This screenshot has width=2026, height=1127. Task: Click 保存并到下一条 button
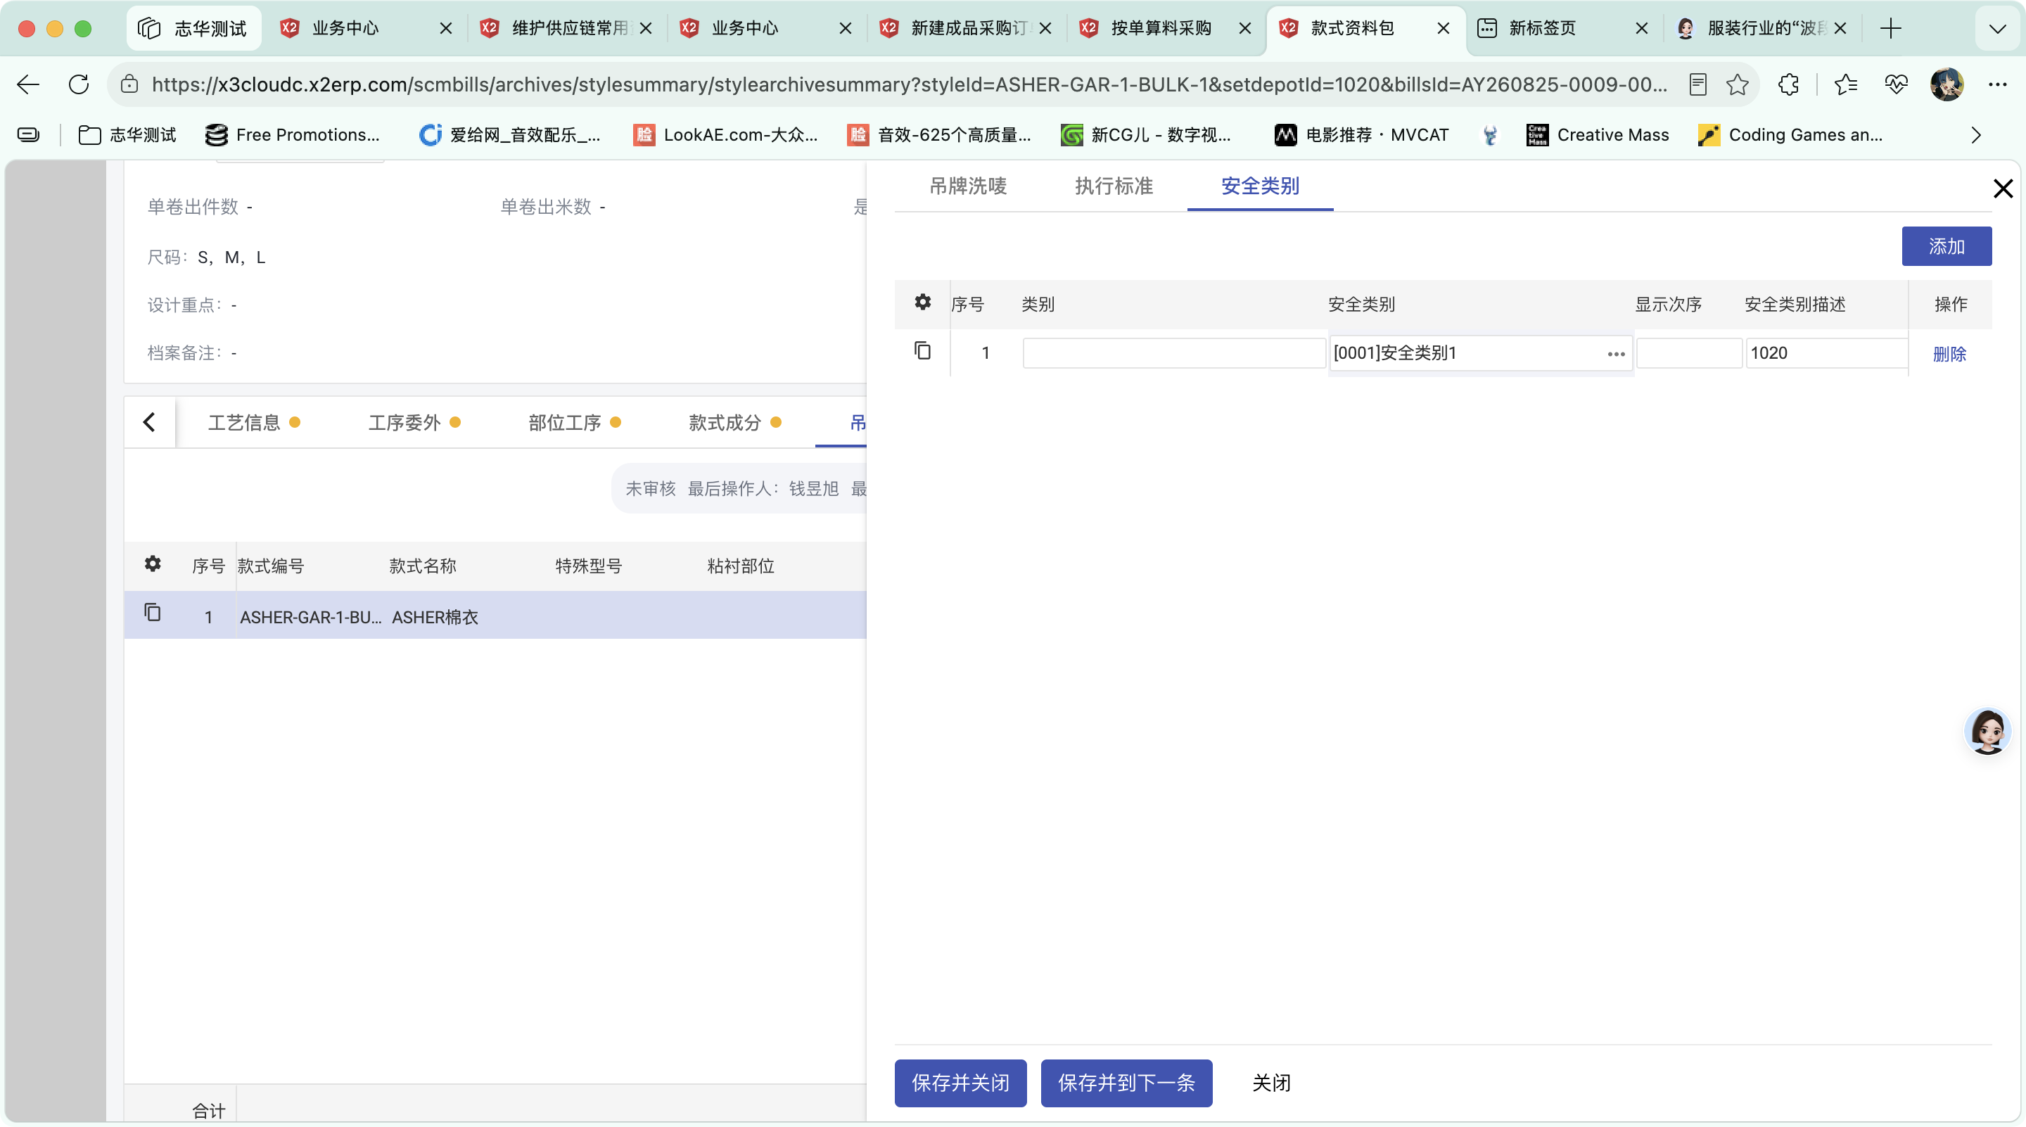(1126, 1083)
